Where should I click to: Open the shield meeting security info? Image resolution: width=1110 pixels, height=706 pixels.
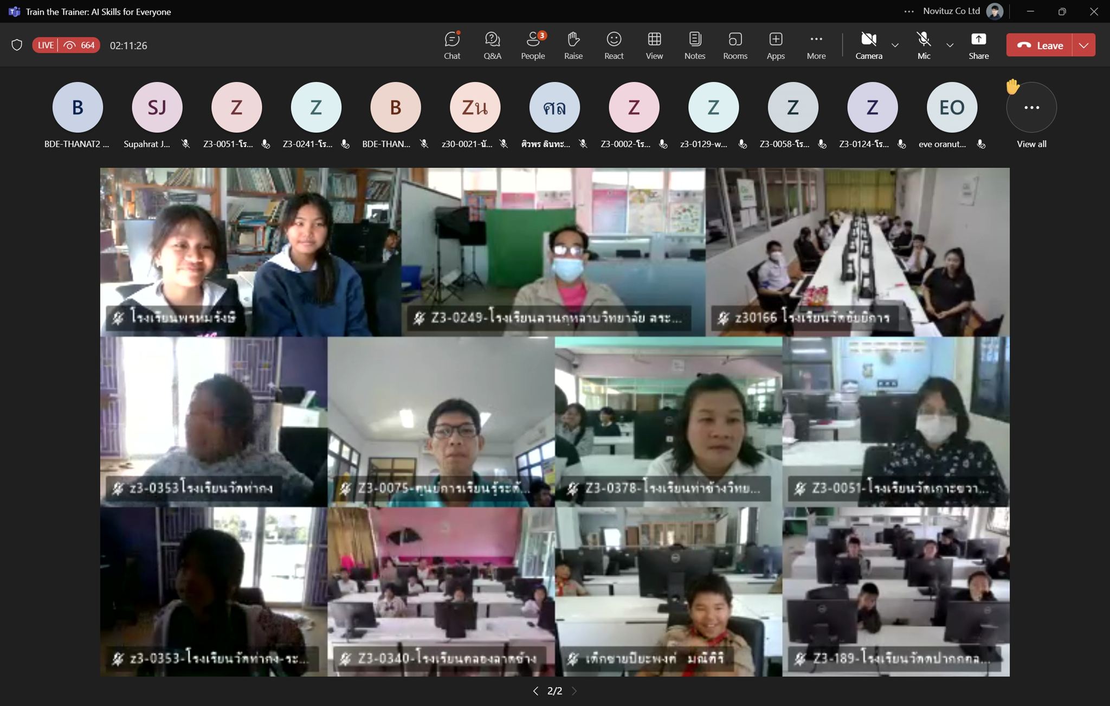click(x=17, y=45)
